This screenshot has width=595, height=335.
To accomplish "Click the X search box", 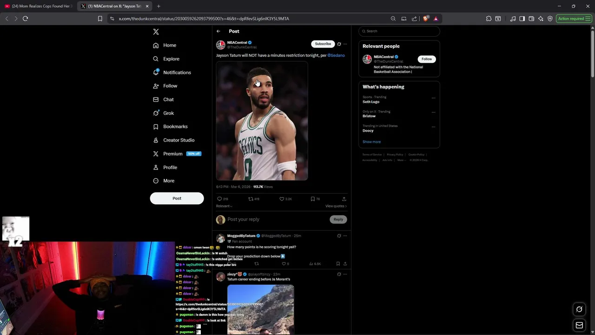I will coord(399,31).
